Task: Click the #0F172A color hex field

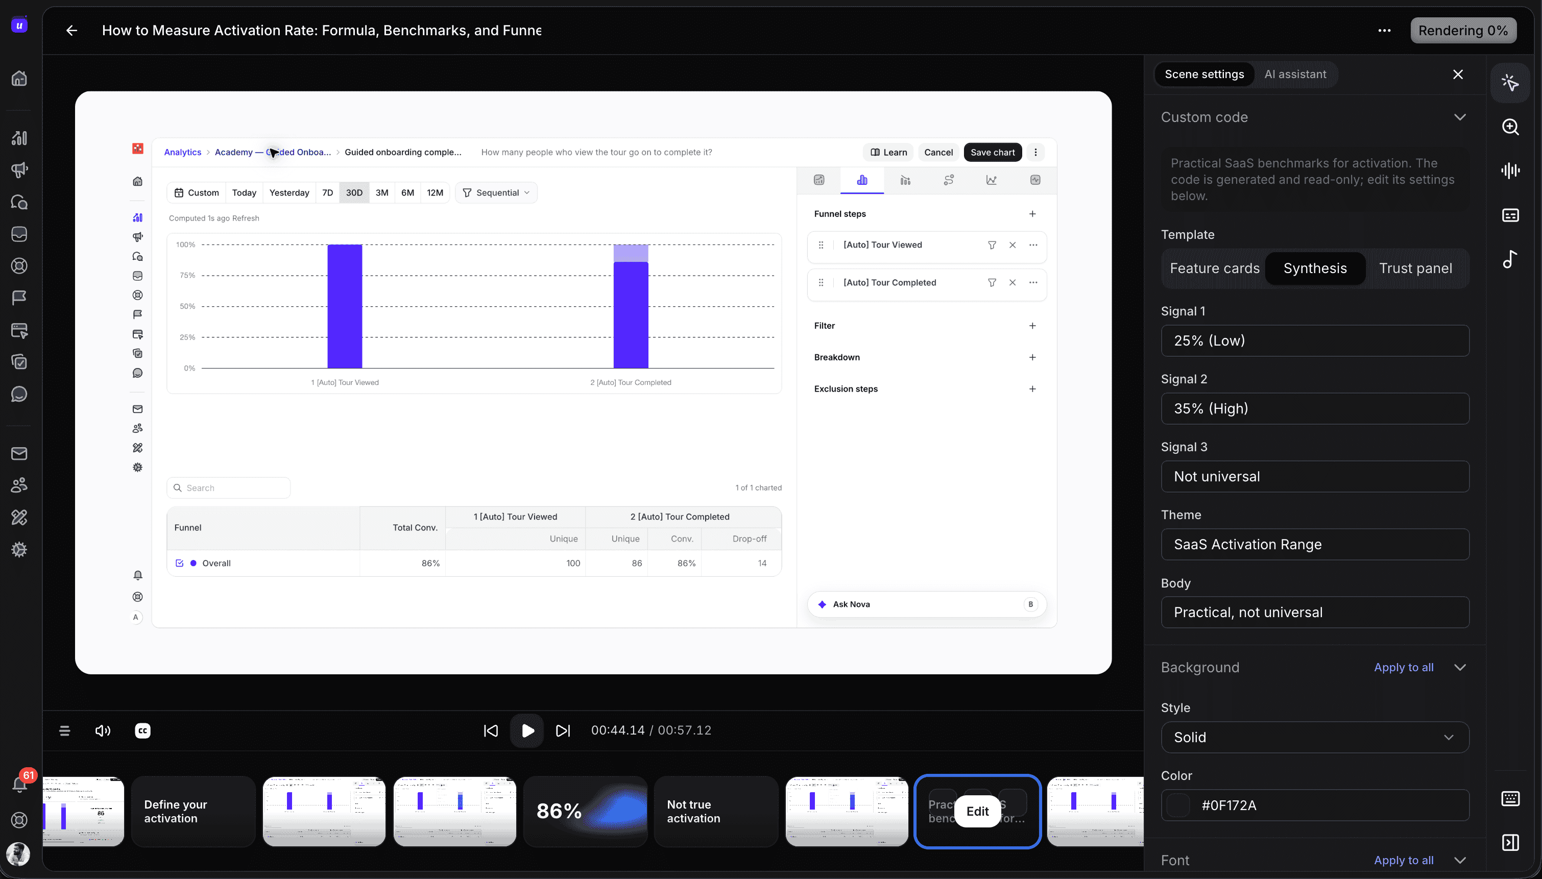Action: point(1315,805)
